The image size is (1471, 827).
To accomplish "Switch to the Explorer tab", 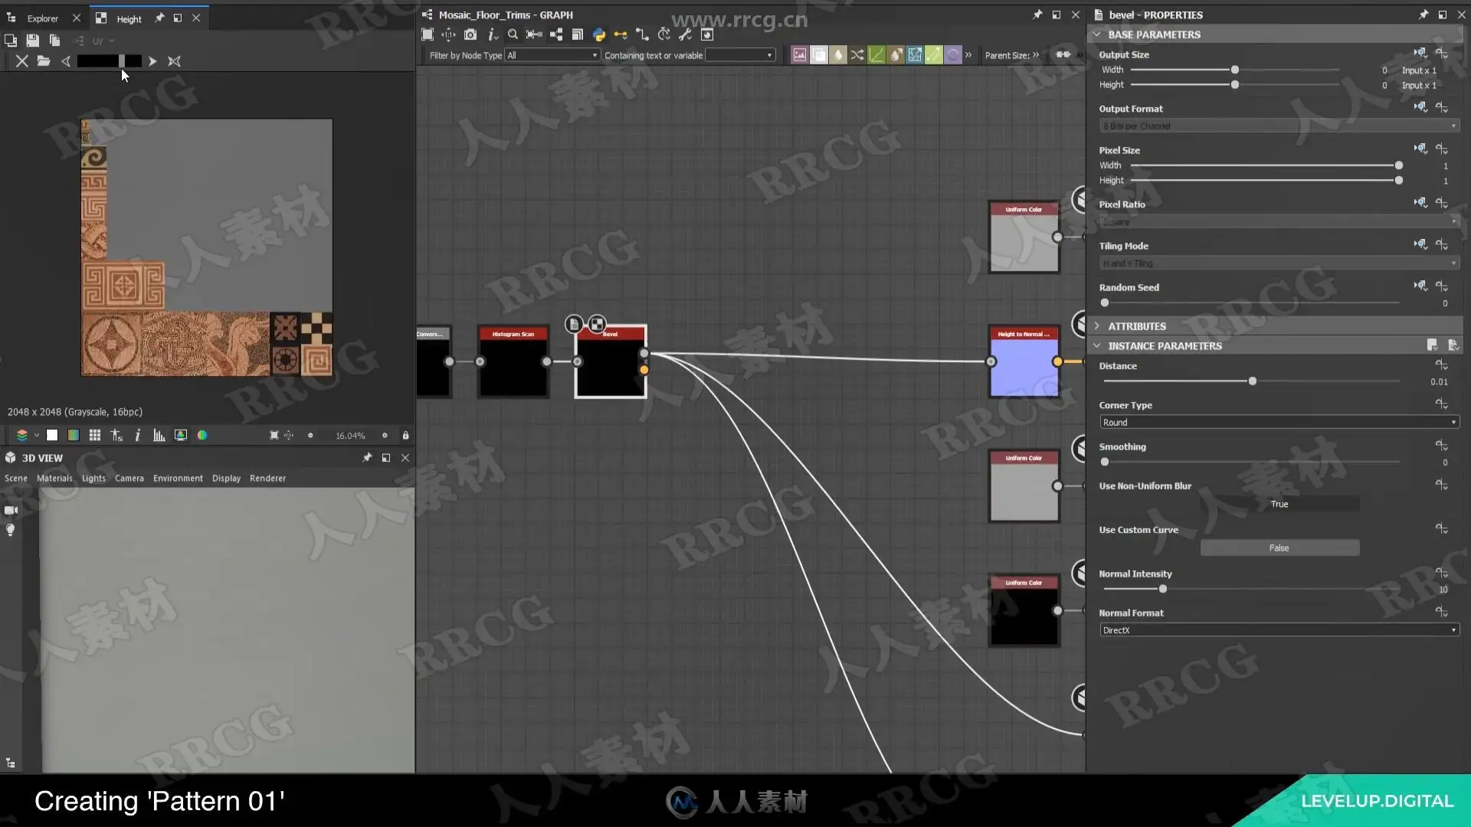I will pos(42,18).
